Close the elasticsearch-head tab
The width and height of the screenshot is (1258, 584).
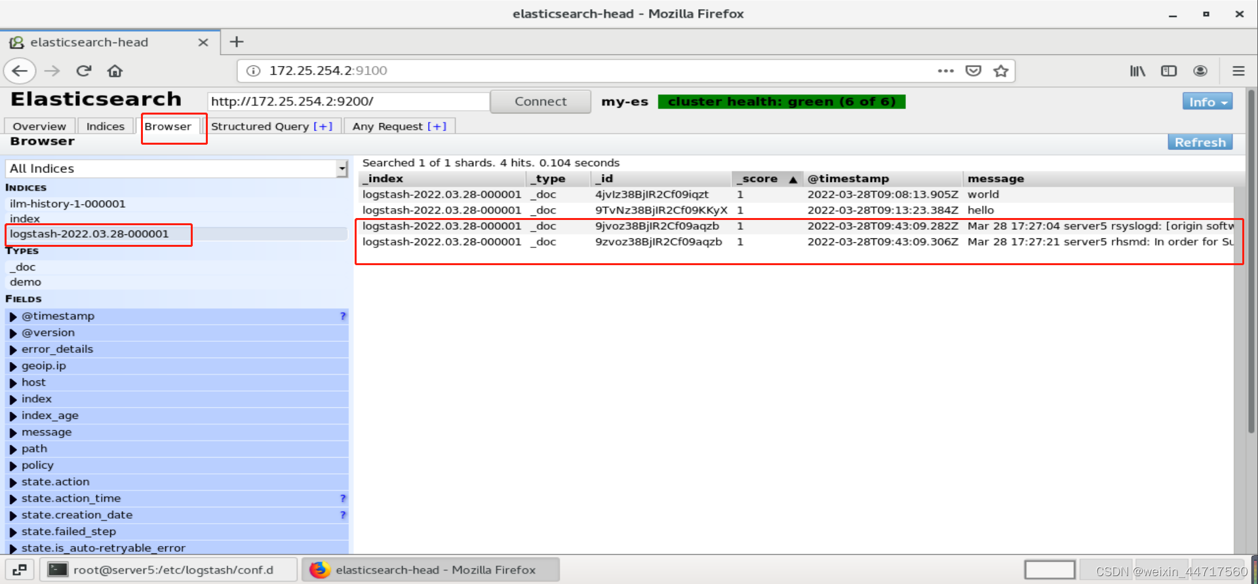pos(203,43)
